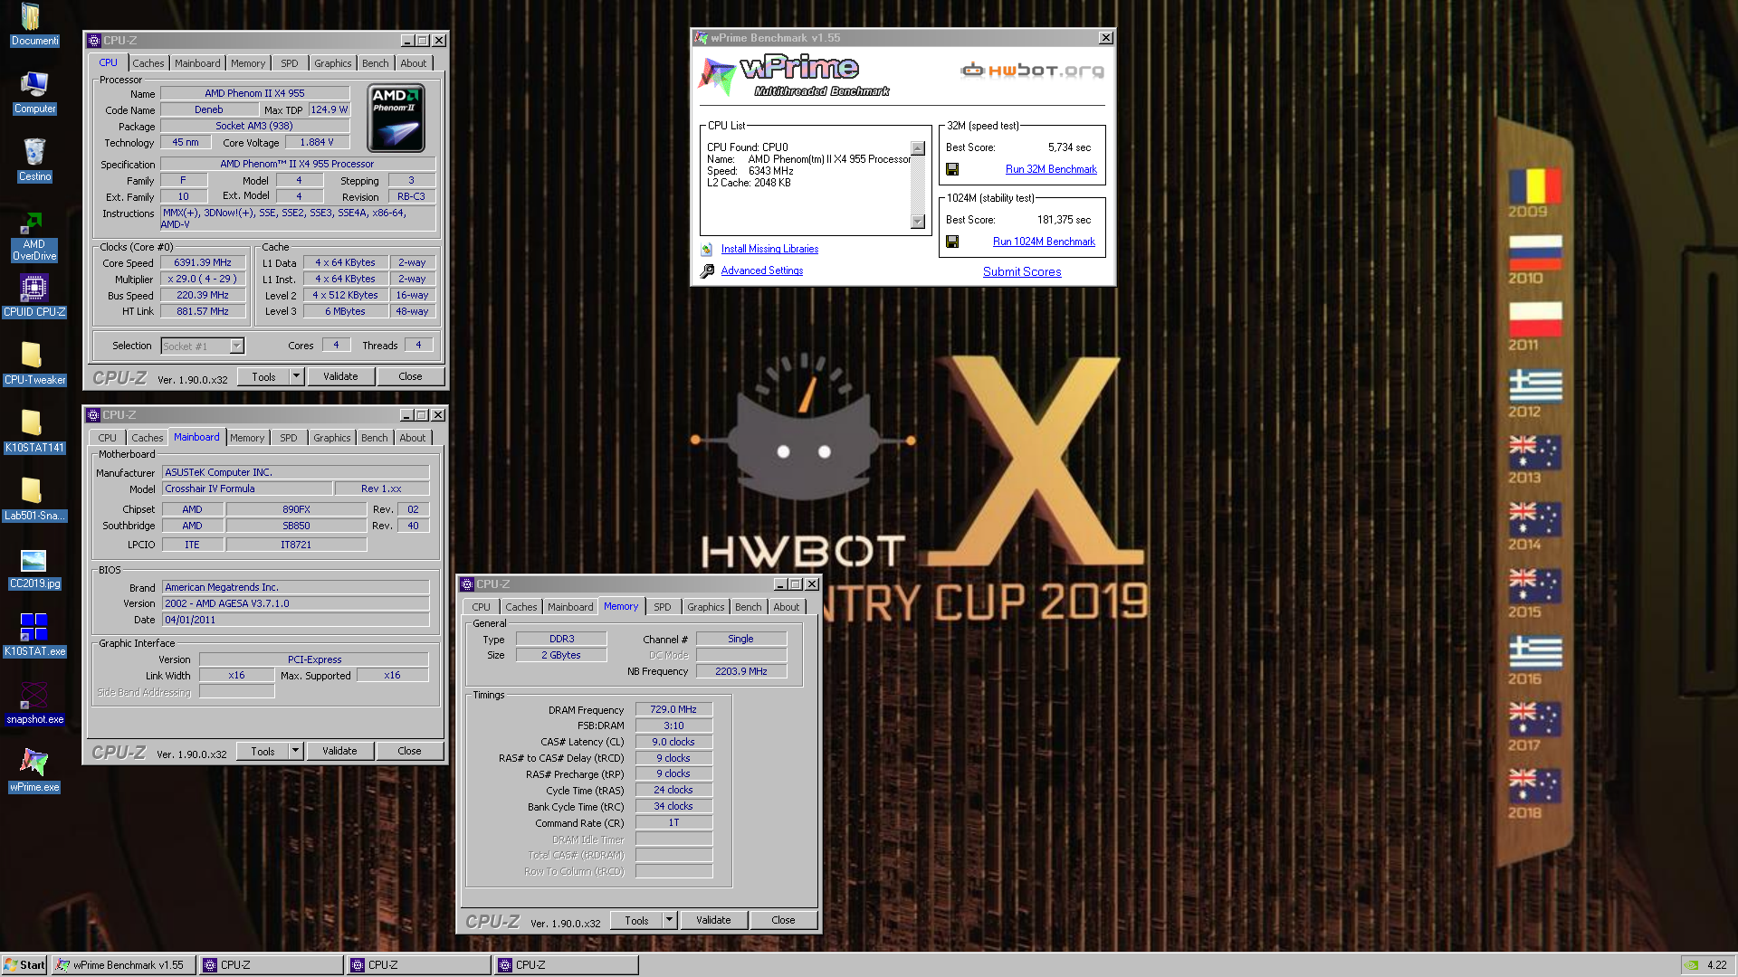This screenshot has width=1738, height=977.
Task: Open Memory tab in top CPU-Z window
Action: coord(248,63)
